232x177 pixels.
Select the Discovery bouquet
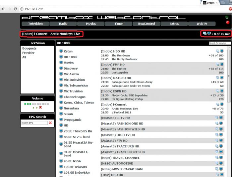(71, 68)
